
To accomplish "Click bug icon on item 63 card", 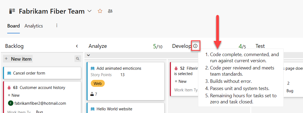I will point(9,88).
